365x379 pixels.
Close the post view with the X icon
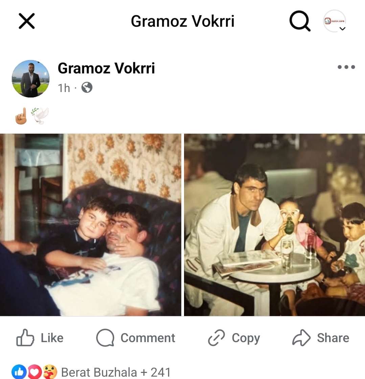[27, 21]
